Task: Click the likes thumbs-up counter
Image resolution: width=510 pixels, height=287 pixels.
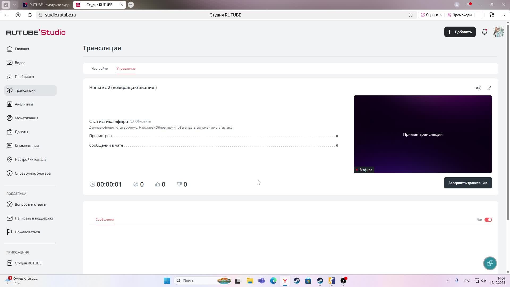Action: [x=160, y=184]
